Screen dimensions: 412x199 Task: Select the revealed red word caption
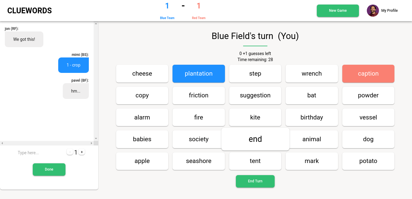(x=368, y=73)
